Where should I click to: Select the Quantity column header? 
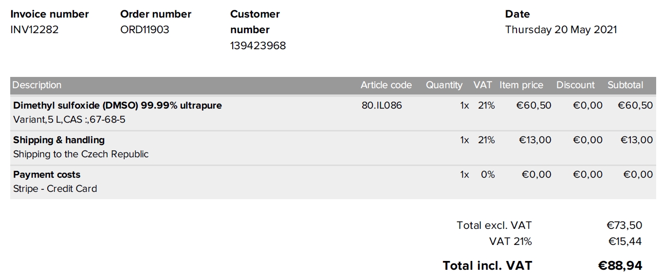coord(444,85)
